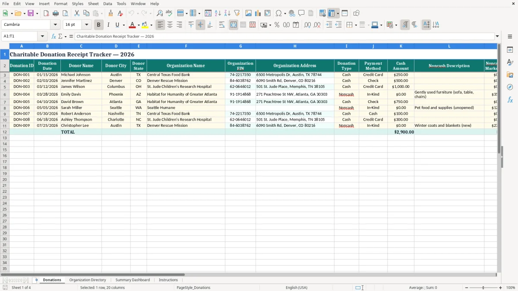
Task: Toggle Bold formatting
Action: click(x=99, y=25)
